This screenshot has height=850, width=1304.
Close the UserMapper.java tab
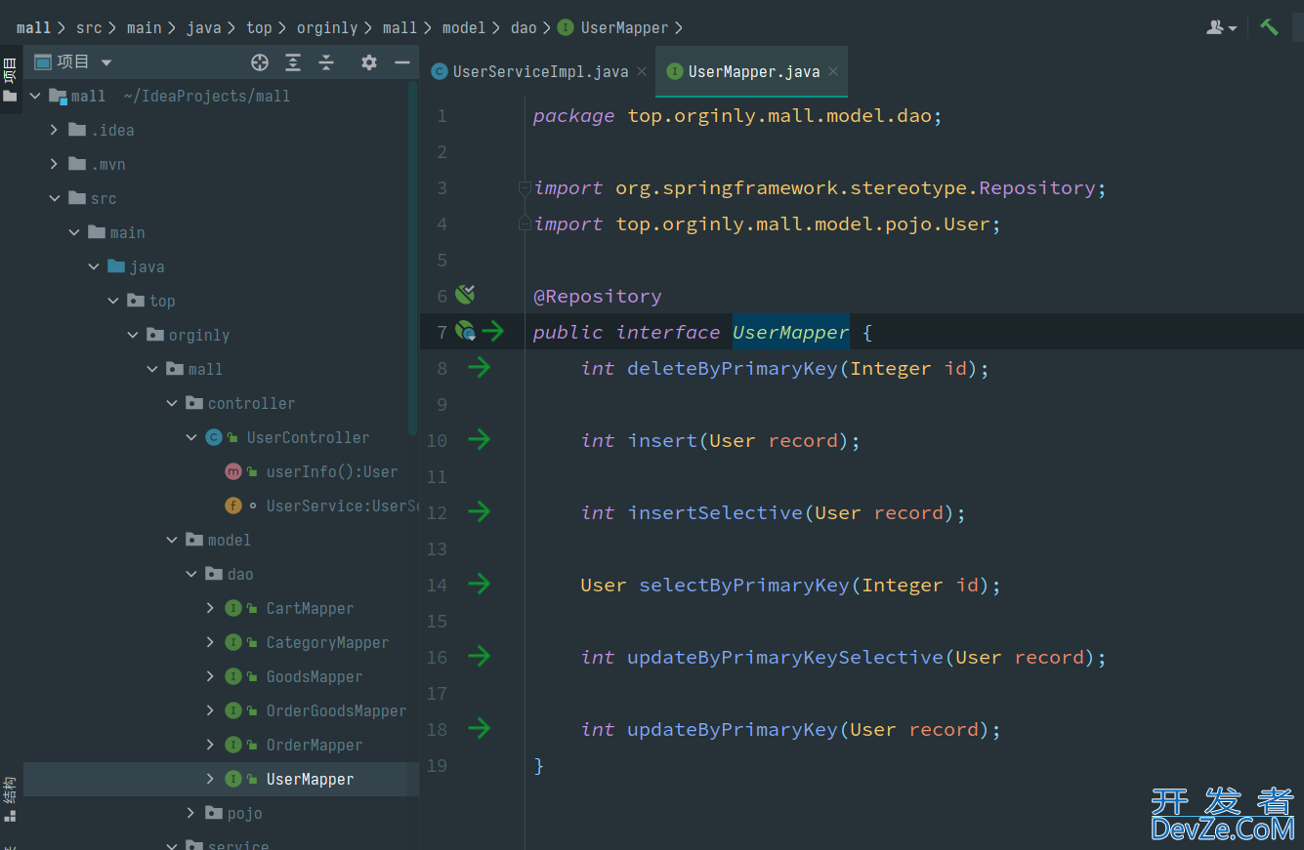click(833, 71)
